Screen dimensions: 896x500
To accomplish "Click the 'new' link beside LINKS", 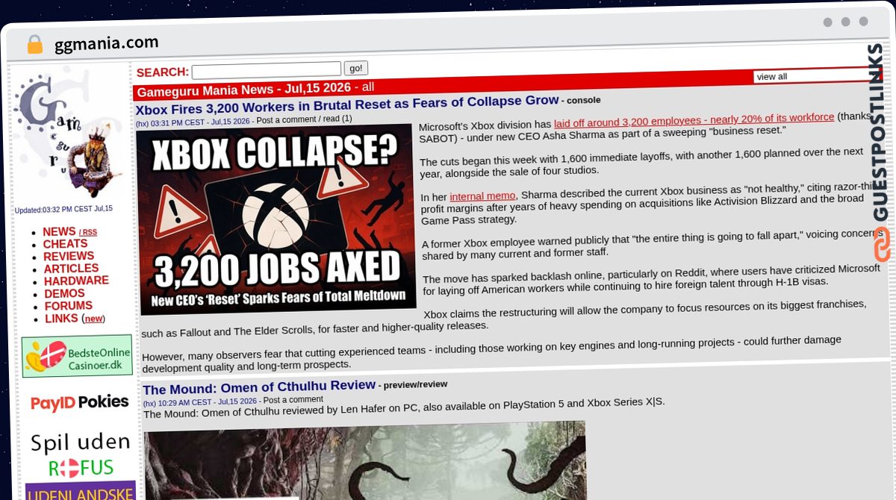I will click(93, 319).
